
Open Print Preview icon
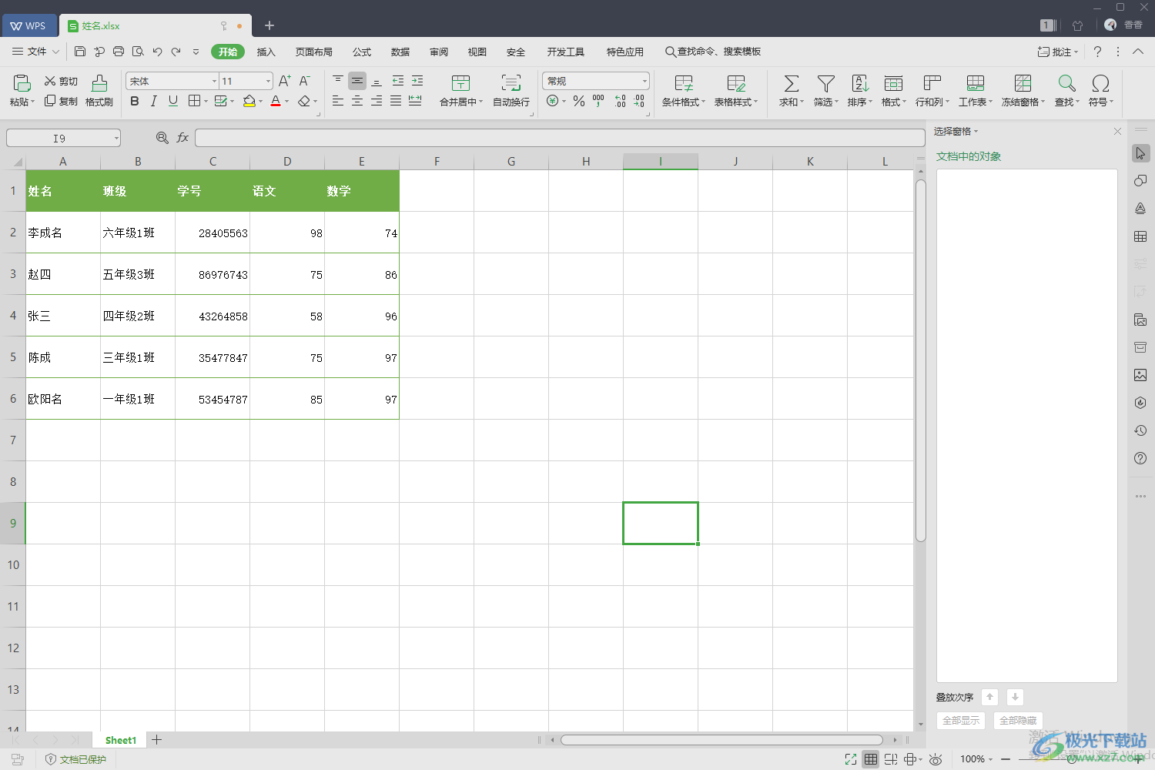(x=138, y=52)
